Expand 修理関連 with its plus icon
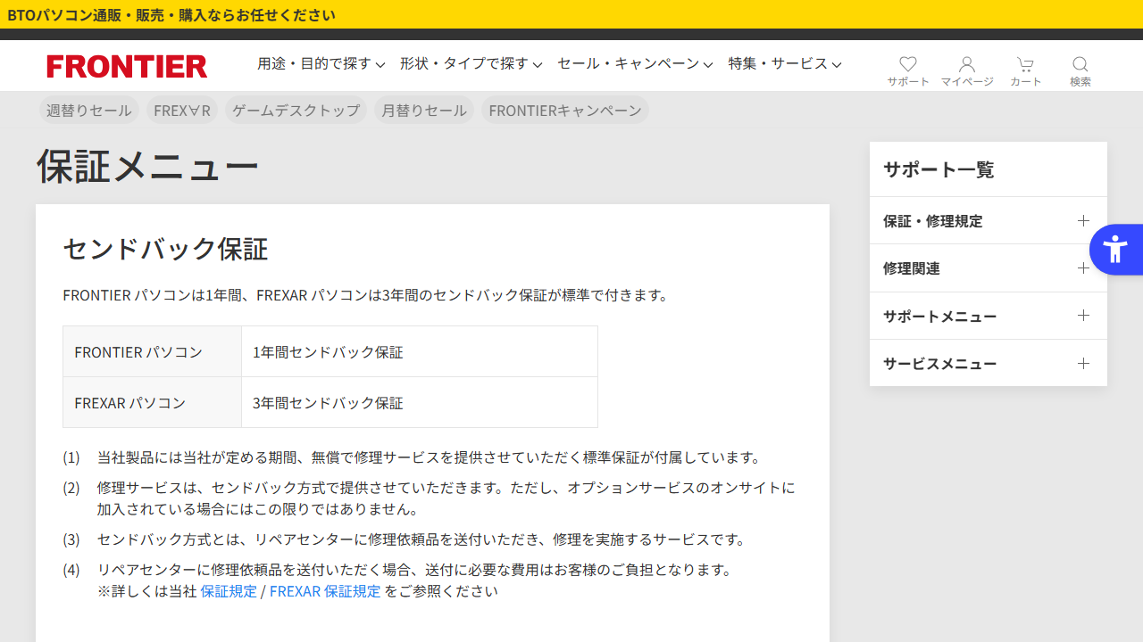Screen dimensions: 1143x642 [x=1083, y=267]
